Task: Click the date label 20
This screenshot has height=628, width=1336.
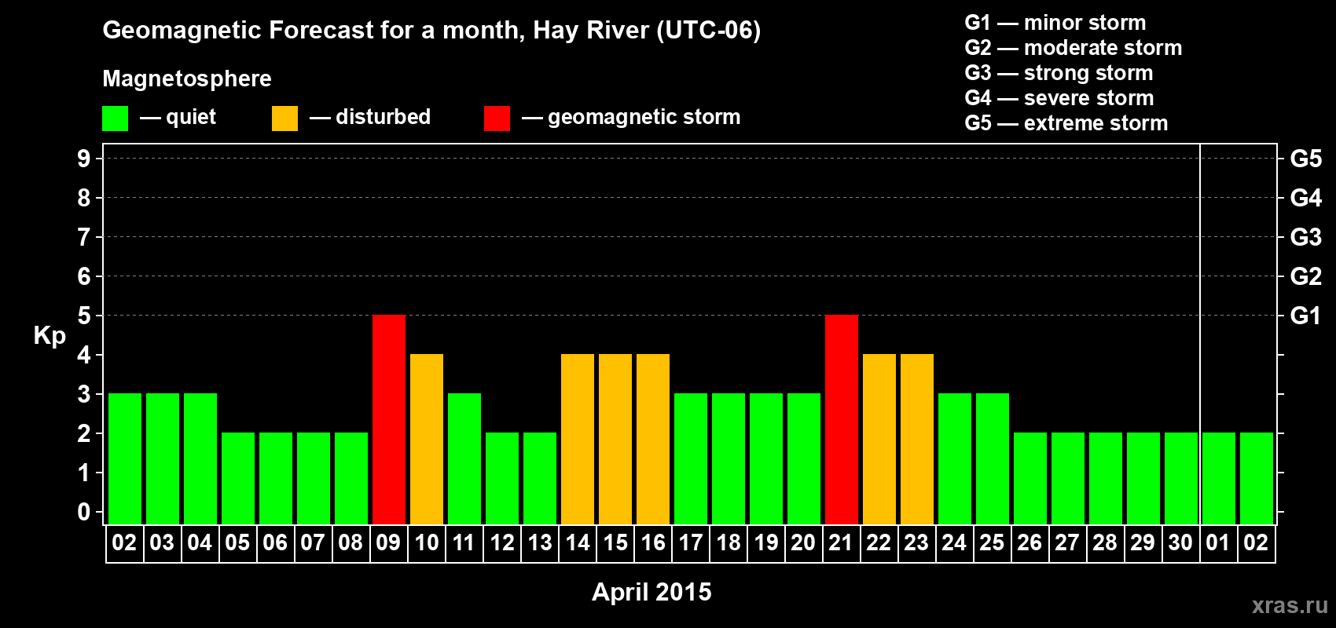Action: 803,542
